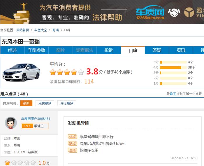The height and width of the screenshot is (166, 204).
Task: Click the 冷车启动发动机异响打齿声 text
Action: [102, 144]
